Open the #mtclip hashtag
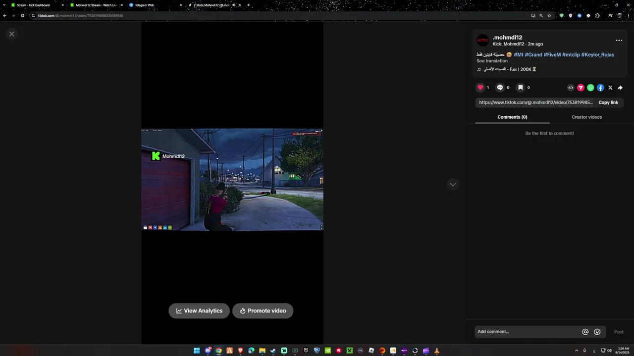634x356 pixels. tap(571, 55)
